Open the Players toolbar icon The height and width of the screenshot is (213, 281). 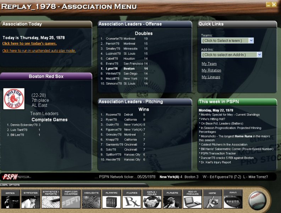(x=172, y=199)
